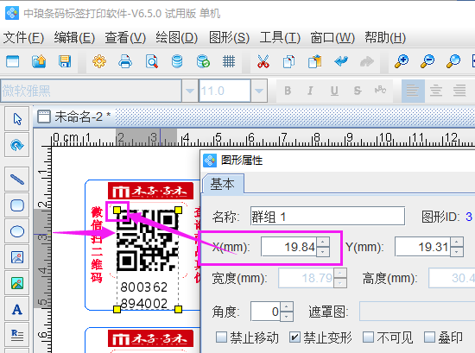
Task: Enable the 禁止移动 checkbox
Action: click(221, 337)
